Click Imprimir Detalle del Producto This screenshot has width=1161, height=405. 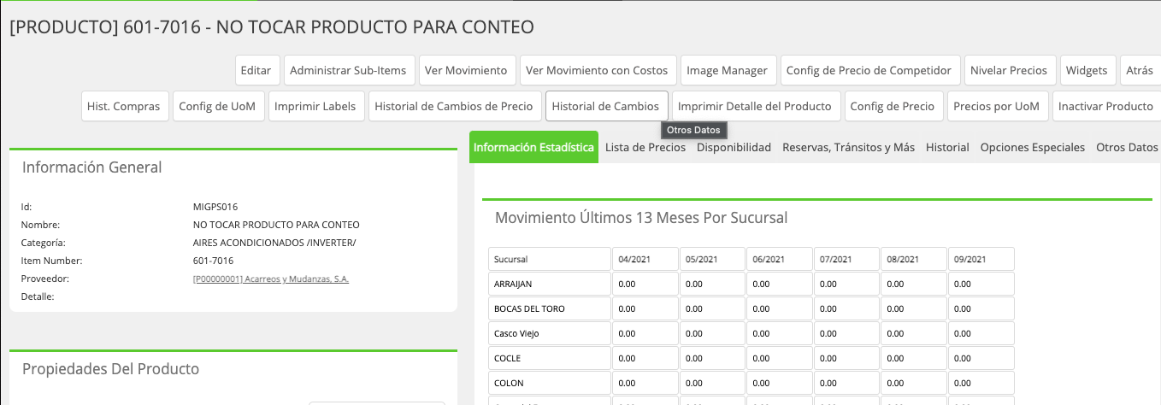[755, 107]
